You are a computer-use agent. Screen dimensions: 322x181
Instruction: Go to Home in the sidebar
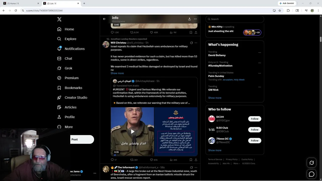point(66,29)
